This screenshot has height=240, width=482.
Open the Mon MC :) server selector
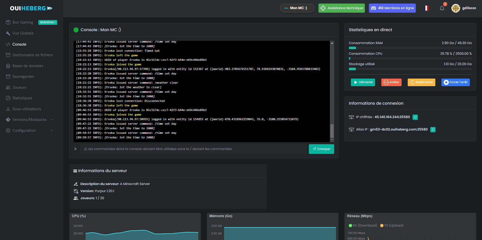[297, 8]
